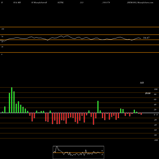The height and width of the screenshot is (159, 159).
Task: Click the RSI value label 54.47
Action: pos(146,38)
